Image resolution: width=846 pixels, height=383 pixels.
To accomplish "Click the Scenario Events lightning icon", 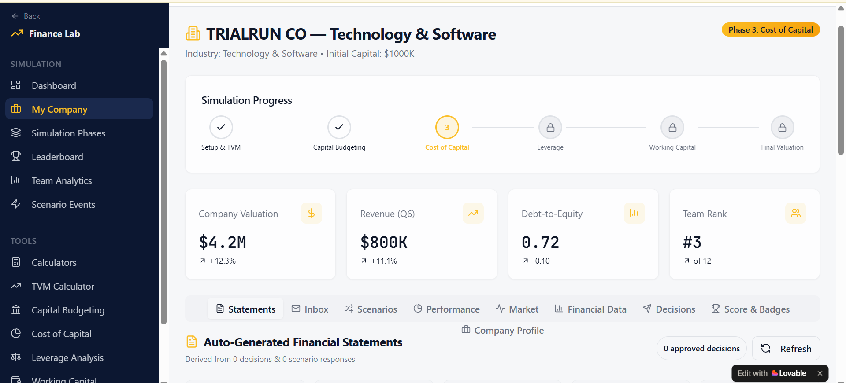I will (16, 204).
